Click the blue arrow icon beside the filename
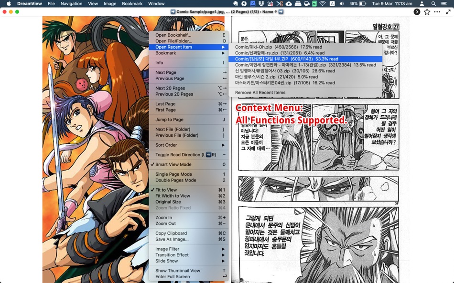Viewport: 454px width, 283px height. pyautogui.click(x=174, y=11)
